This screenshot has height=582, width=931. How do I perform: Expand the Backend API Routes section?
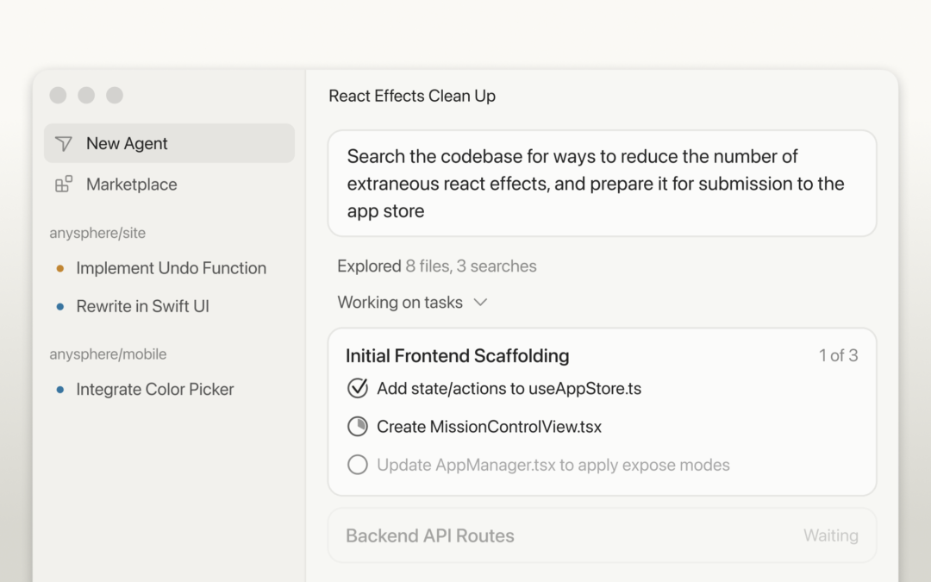tap(602, 535)
